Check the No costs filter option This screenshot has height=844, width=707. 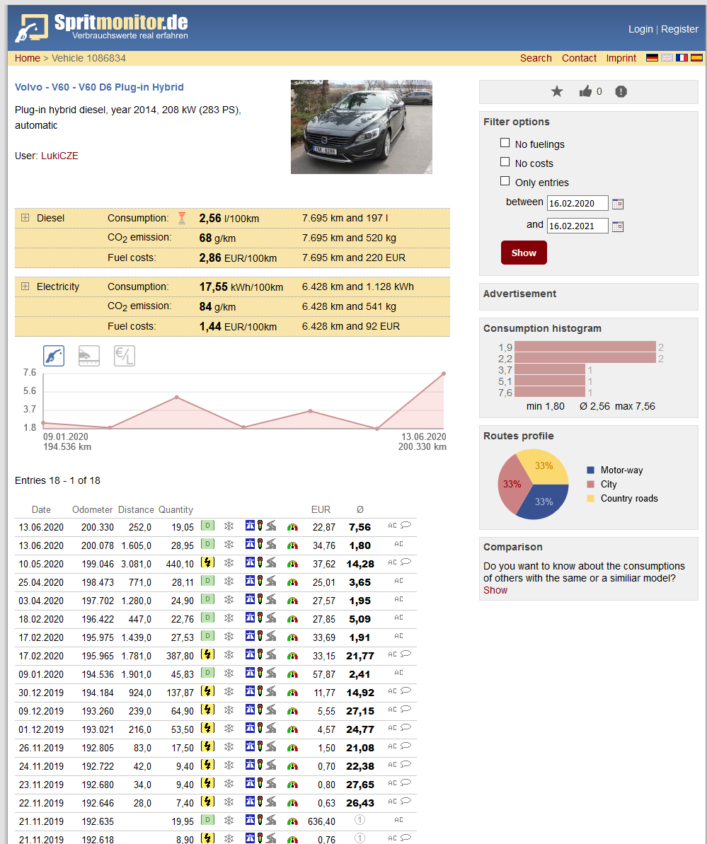pos(505,162)
